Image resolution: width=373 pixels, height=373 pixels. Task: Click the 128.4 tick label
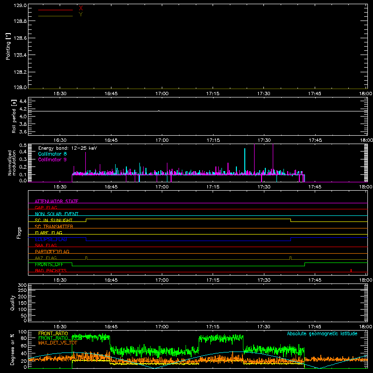coord(20,55)
